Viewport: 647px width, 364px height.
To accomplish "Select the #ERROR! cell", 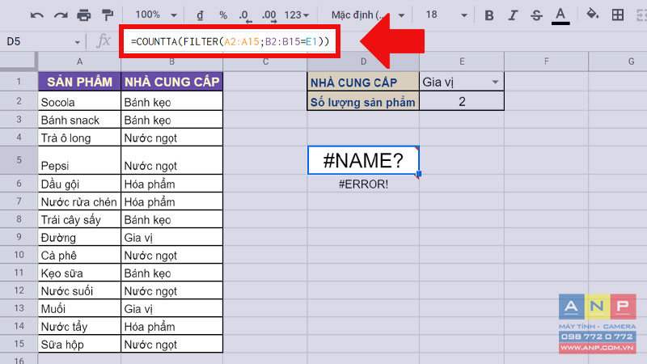I will click(x=363, y=184).
